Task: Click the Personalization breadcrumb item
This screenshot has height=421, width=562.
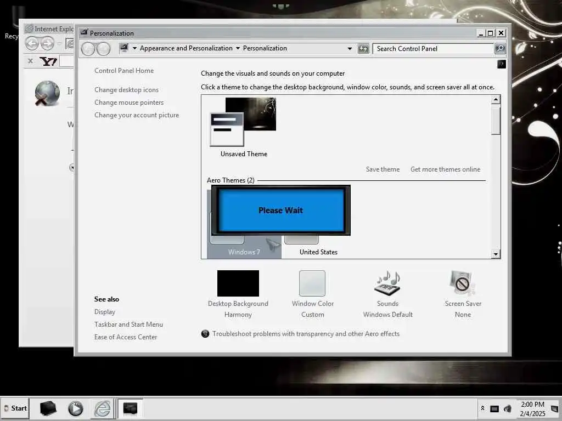Action: [265, 48]
